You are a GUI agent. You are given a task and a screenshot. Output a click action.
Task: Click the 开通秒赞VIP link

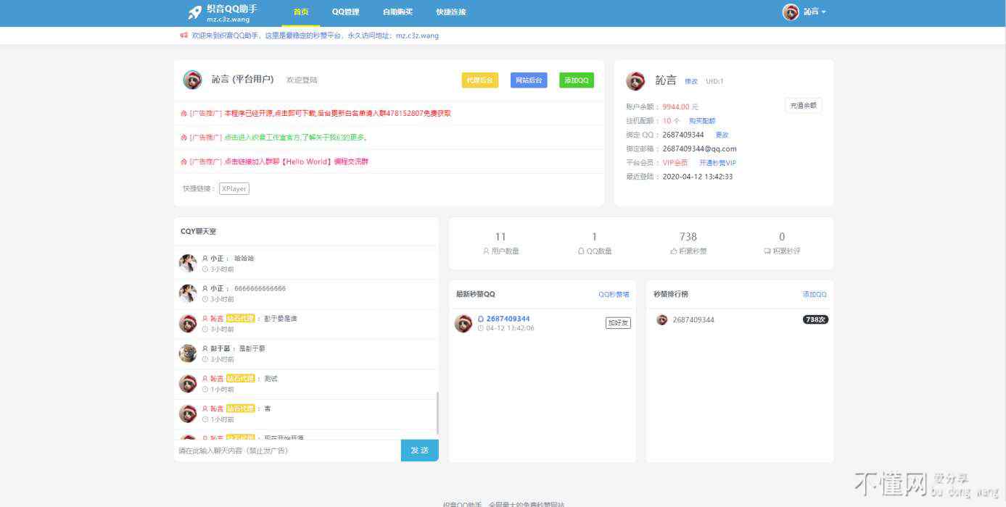pos(717,163)
